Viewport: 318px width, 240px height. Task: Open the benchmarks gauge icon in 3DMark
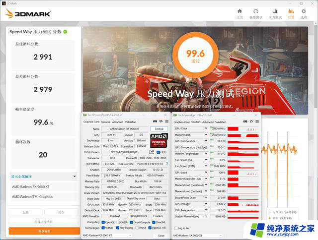point(256,11)
